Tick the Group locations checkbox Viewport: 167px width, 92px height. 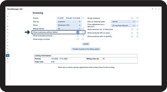pyautogui.click(x=132, y=18)
